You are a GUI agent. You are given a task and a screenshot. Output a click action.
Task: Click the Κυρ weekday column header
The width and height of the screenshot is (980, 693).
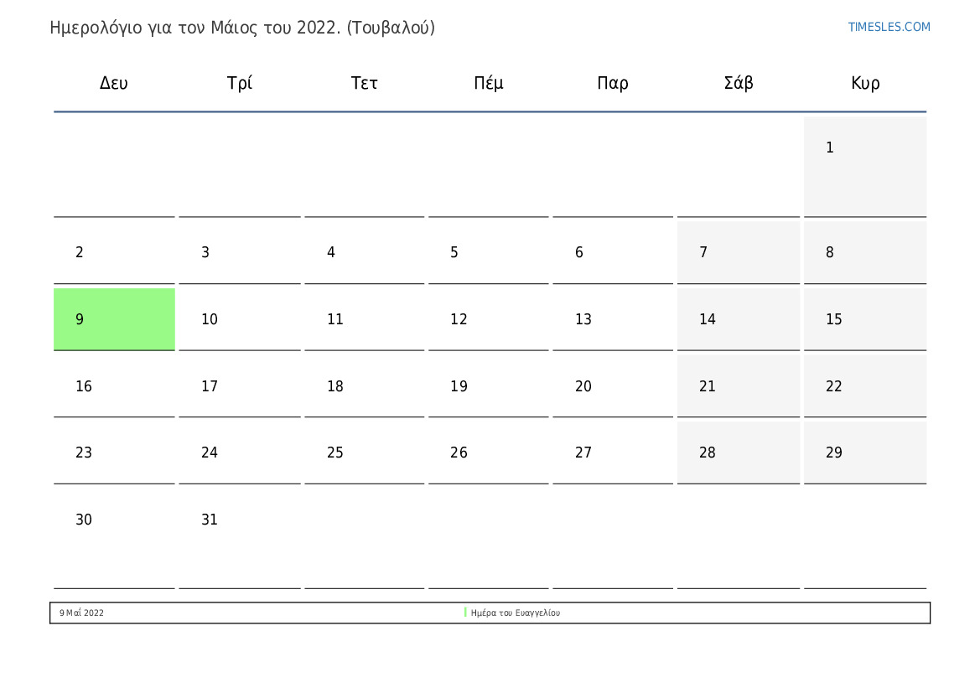coord(865,83)
